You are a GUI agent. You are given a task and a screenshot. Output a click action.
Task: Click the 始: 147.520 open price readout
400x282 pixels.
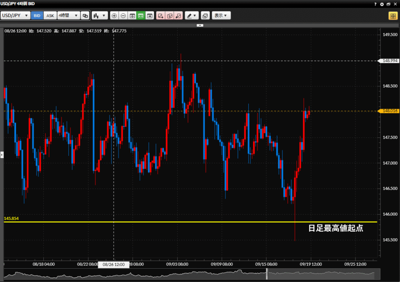(x=40, y=31)
